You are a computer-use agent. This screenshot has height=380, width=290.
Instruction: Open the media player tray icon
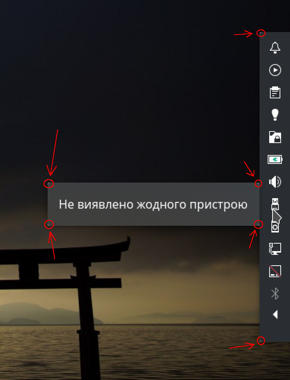[275, 70]
